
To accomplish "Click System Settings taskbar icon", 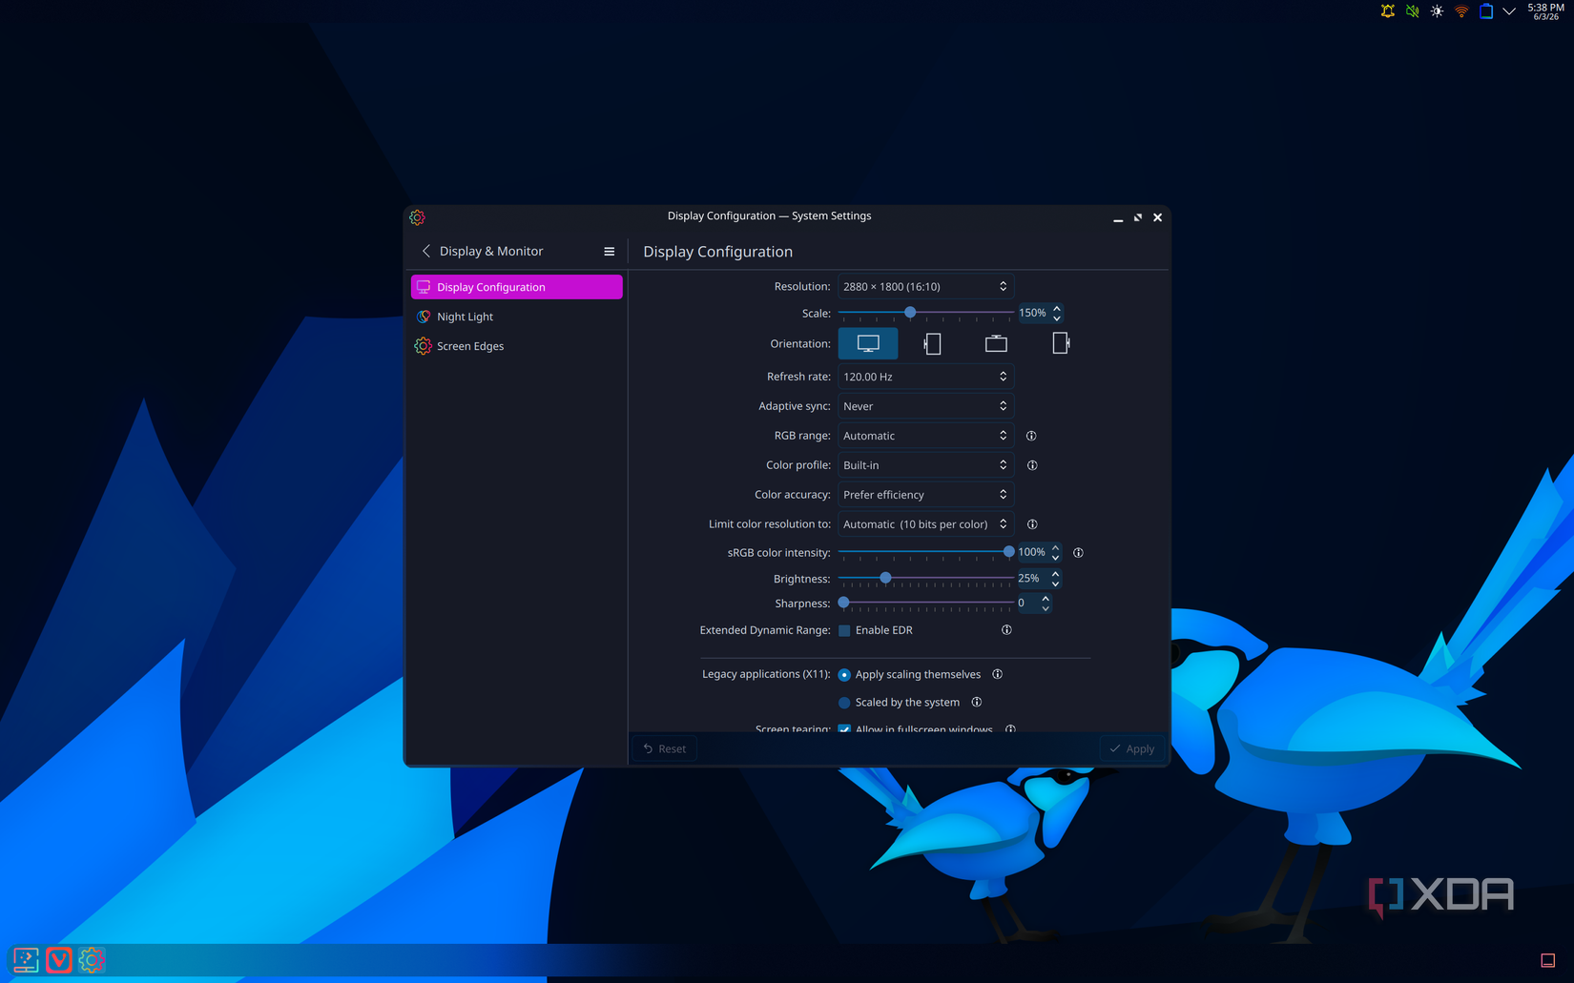I will point(92,960).
